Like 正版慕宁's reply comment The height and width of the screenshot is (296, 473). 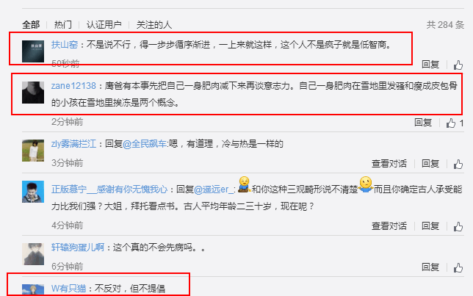(458, 227)
